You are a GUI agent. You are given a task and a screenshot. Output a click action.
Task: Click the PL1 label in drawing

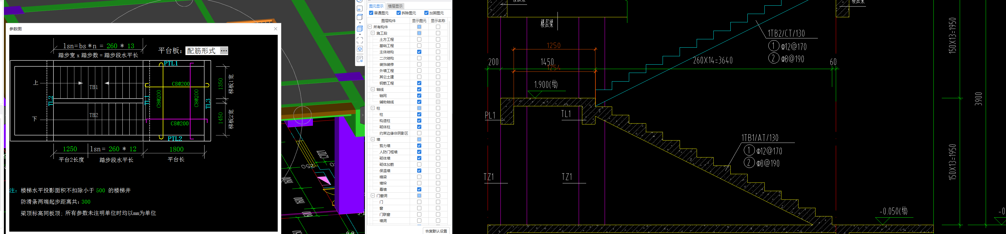[x=490, y=116]
